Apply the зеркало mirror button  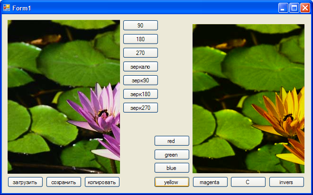(140, 67)
